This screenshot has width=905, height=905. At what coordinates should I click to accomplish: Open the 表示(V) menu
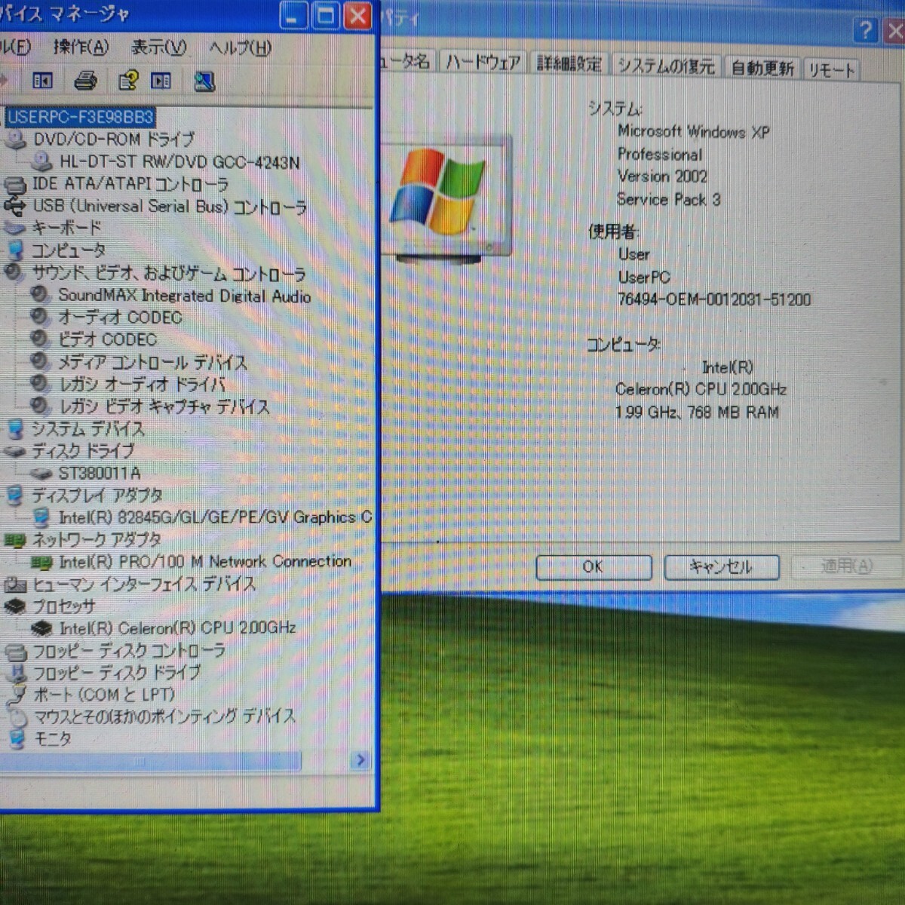point(158,48)
